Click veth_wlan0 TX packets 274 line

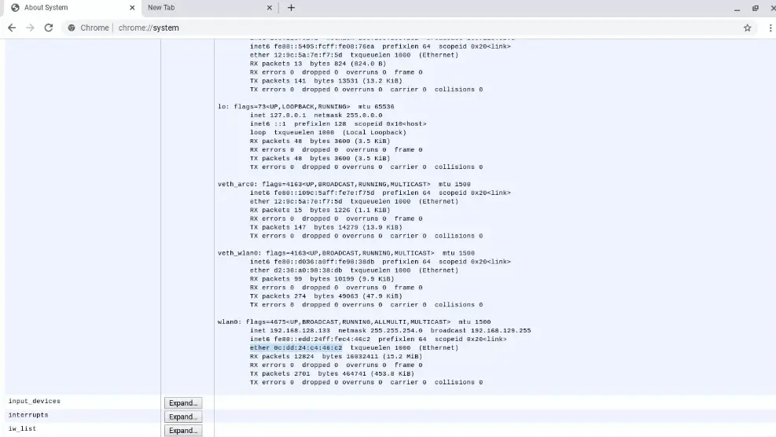point(326,296)
